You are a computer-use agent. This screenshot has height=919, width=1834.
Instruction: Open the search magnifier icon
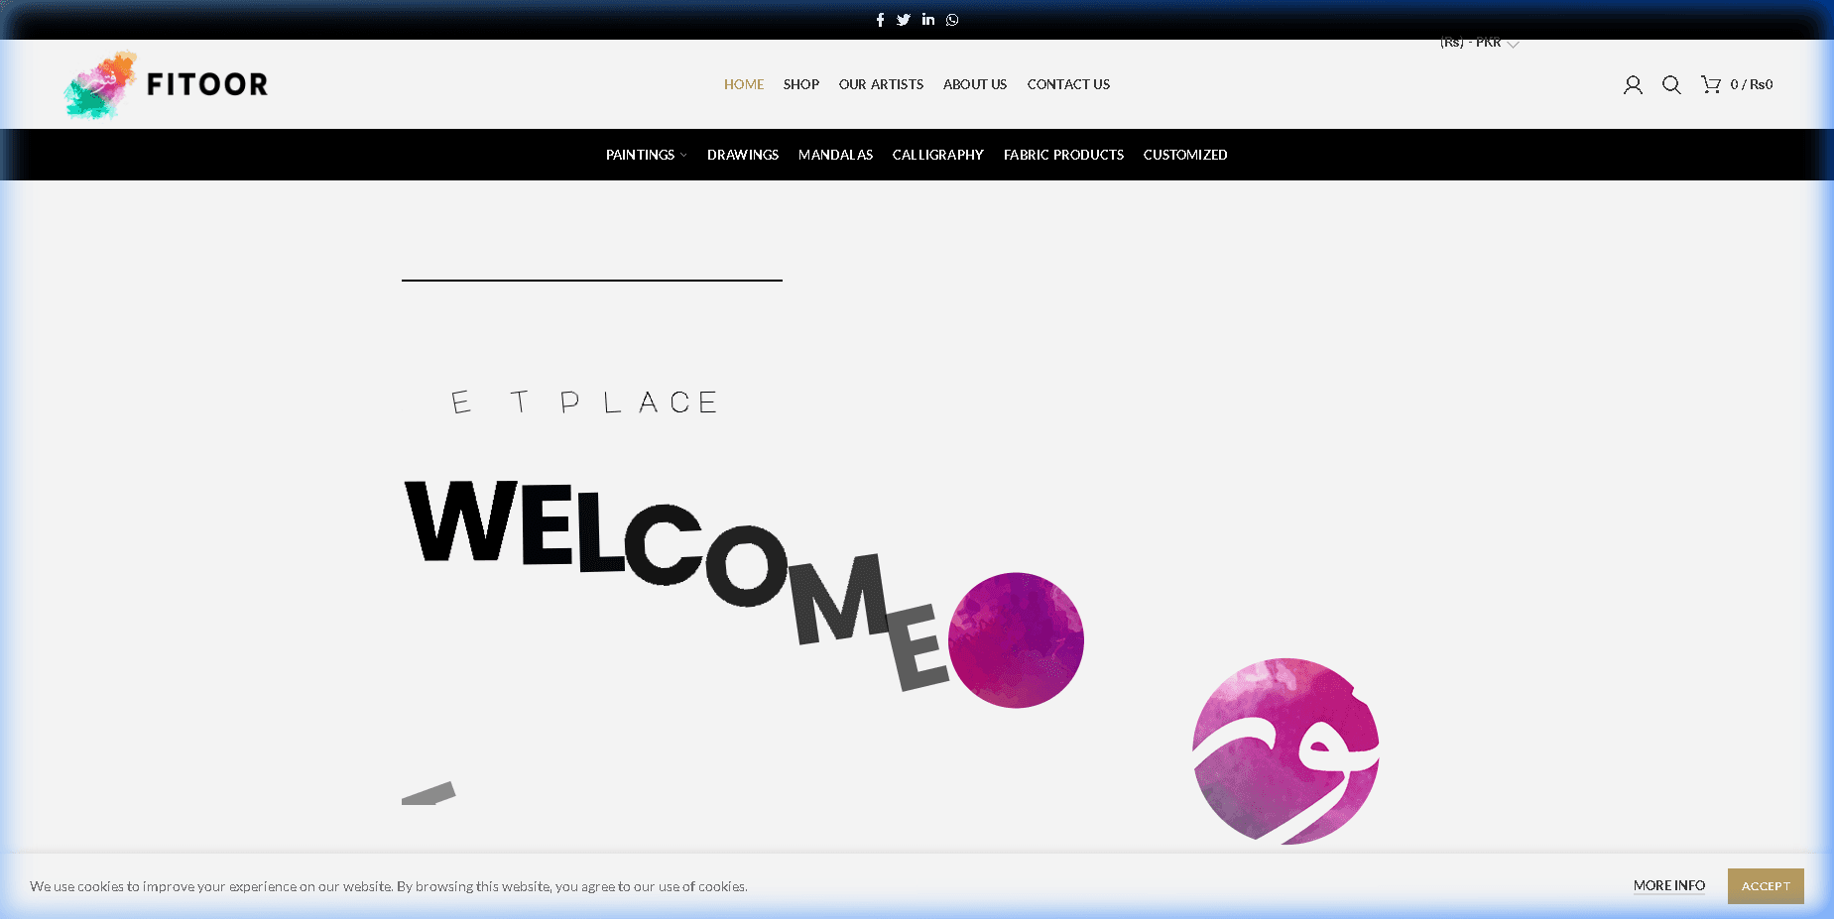(x=1671, y=85)
